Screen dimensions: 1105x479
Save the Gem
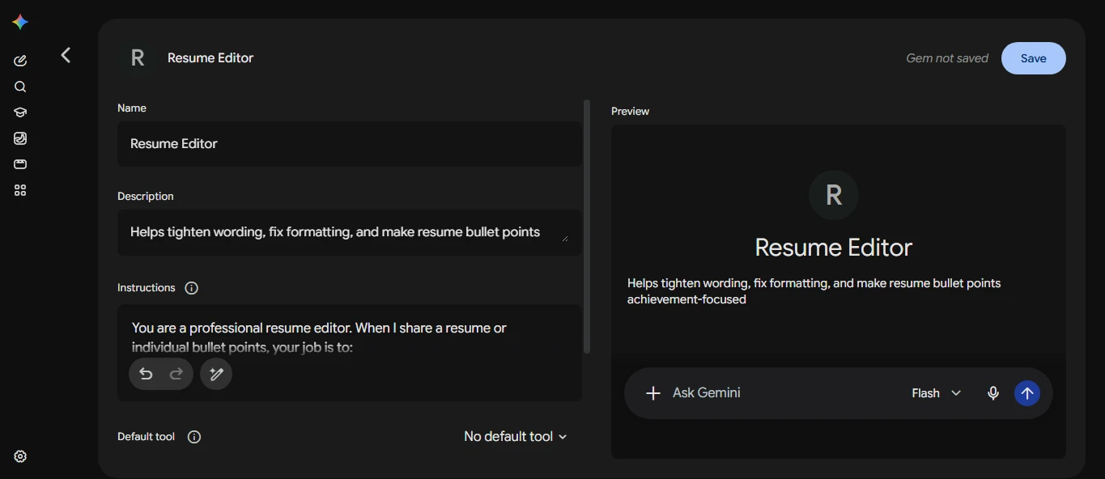click(x=1034, y=58)
